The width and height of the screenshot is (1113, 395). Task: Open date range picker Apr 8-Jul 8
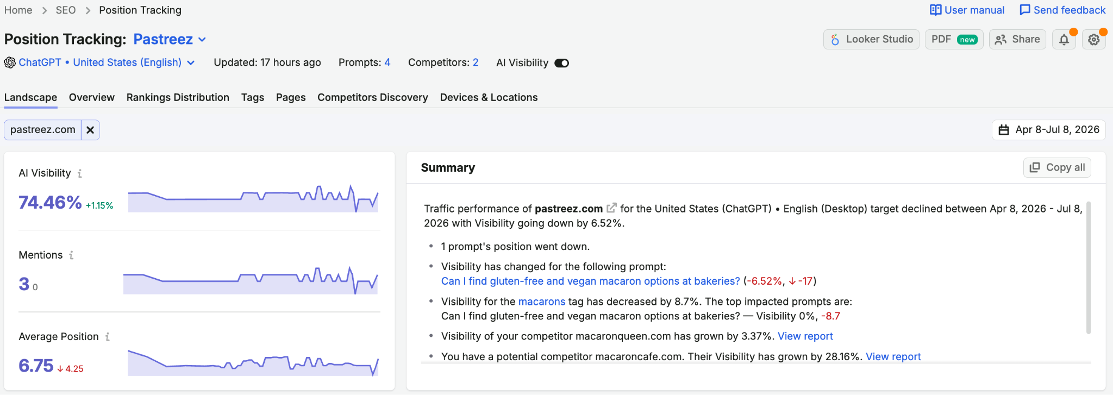pyautogui.click(x=1049, y=130)
